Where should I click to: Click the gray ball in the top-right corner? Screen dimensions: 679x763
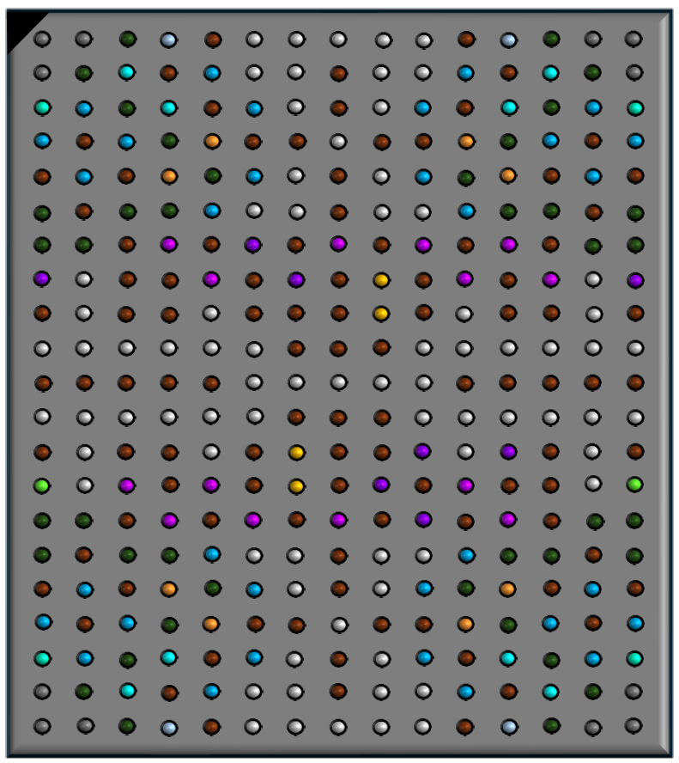pos(634,39)
